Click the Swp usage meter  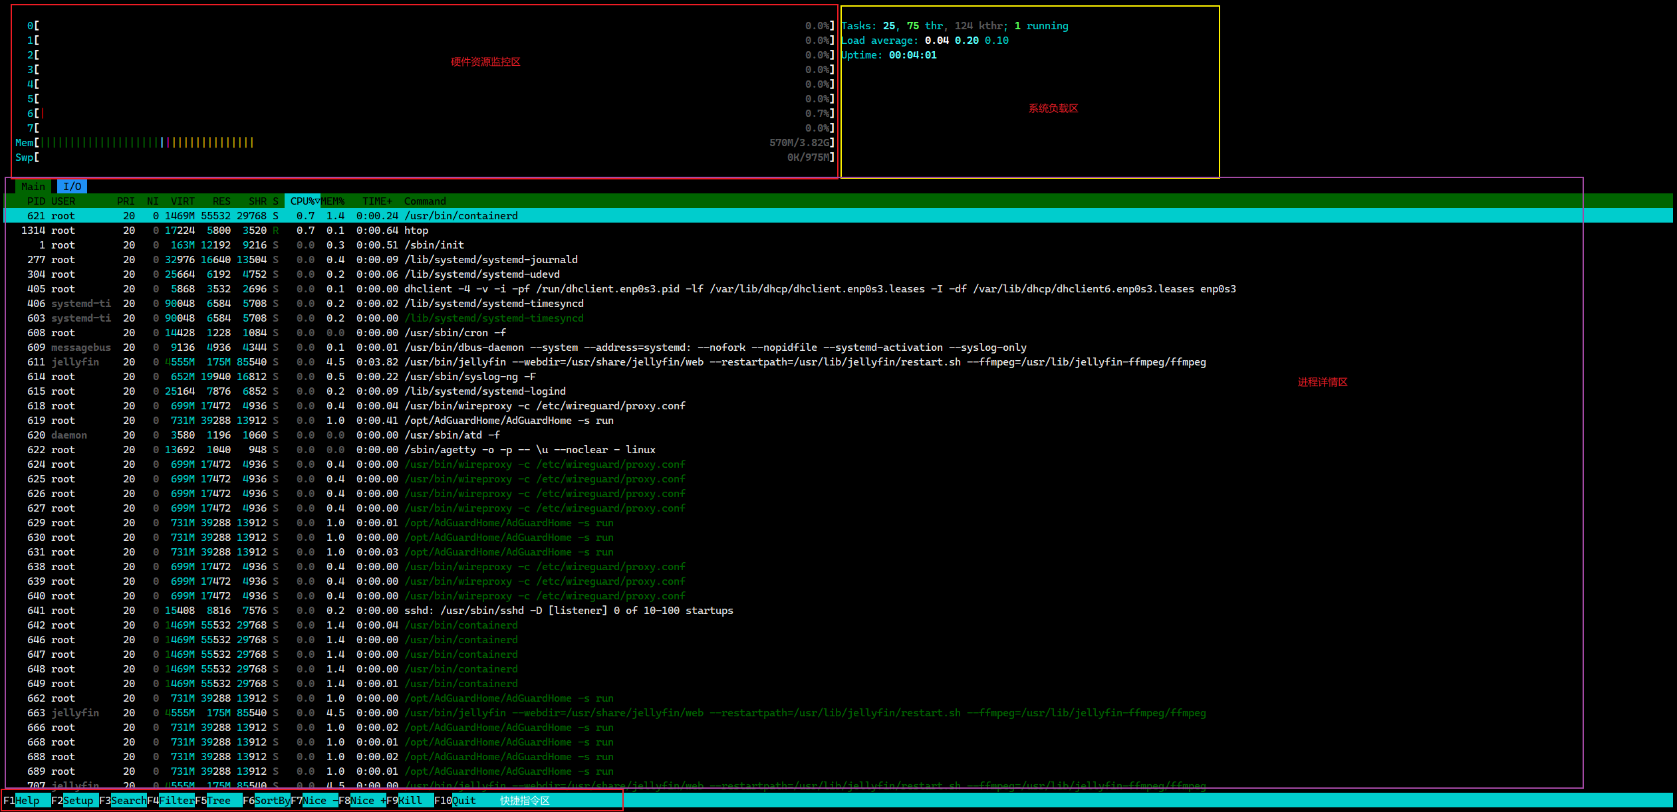click(x=425, y=157)
